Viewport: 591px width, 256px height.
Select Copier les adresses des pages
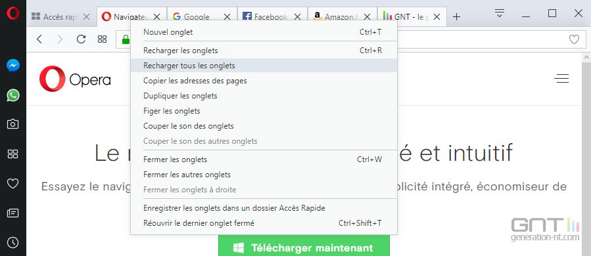[264, 81]
